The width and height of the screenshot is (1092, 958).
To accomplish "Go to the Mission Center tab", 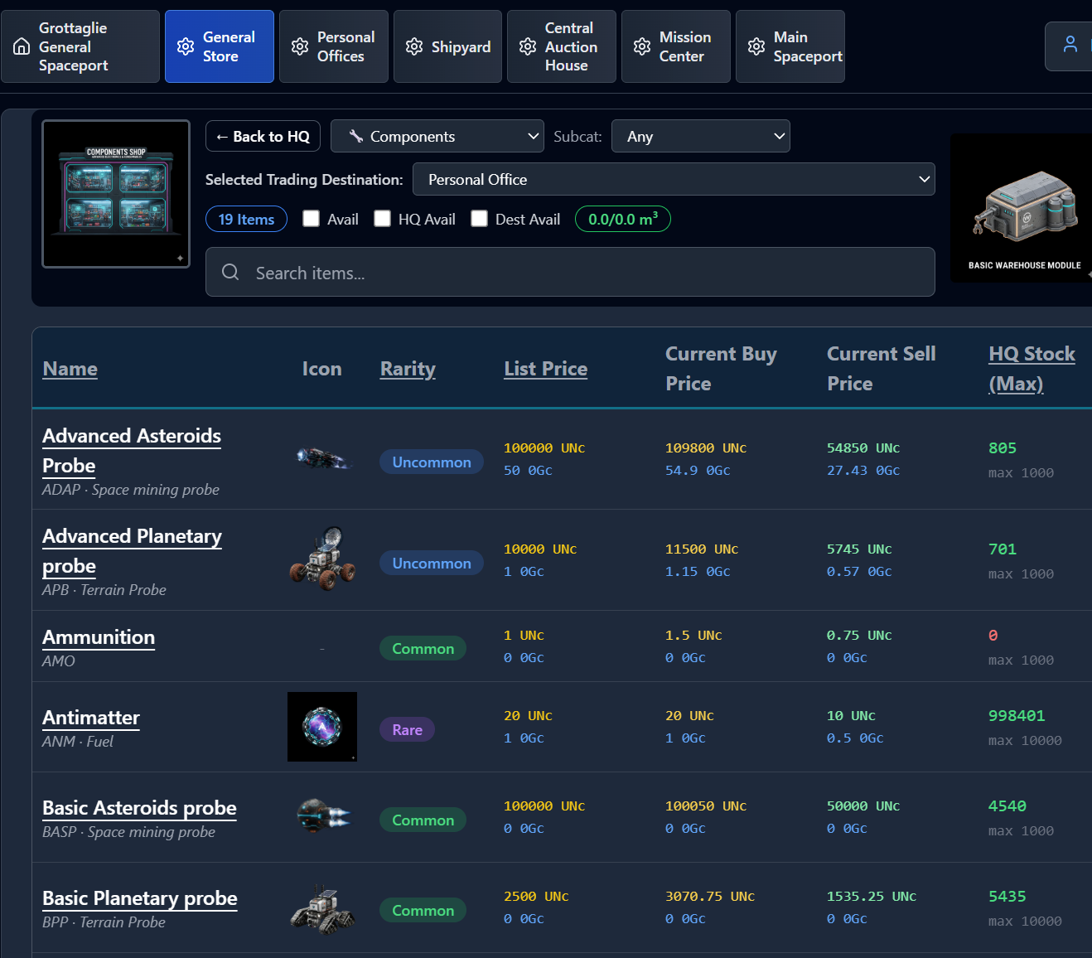I will click(676, 46).
